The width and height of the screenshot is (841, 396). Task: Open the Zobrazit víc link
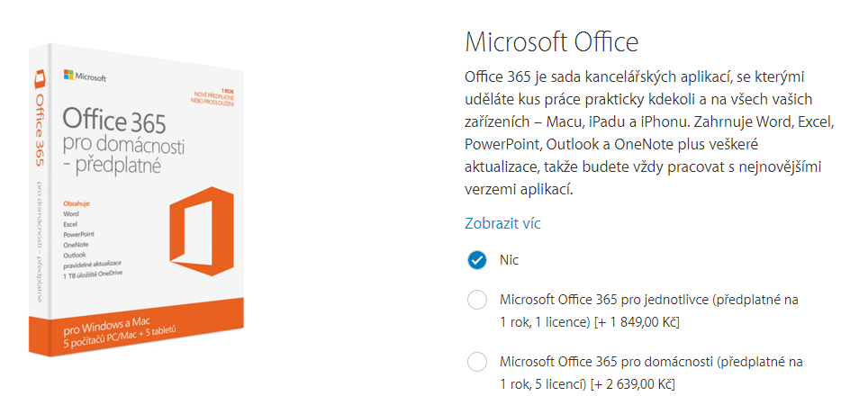[502, 223]
